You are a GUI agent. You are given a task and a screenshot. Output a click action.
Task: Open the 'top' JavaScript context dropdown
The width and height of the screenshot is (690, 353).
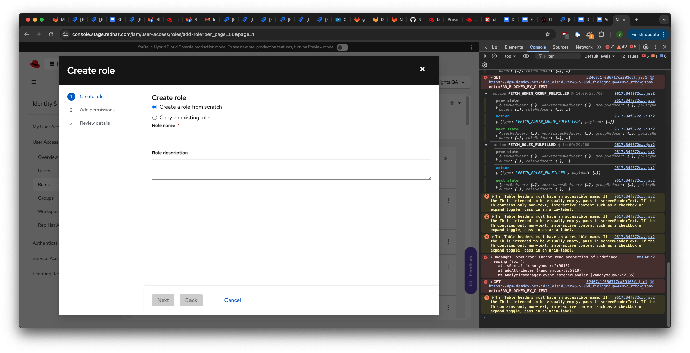(x=510, y=56)
